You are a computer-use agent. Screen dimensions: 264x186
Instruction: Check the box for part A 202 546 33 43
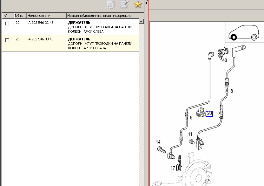[x=7, y=40]
